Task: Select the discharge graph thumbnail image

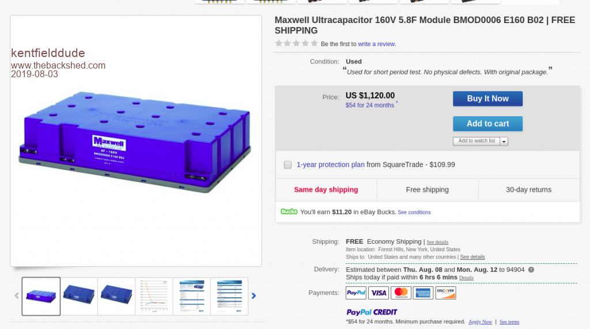Action: click(x=154, y=296)
